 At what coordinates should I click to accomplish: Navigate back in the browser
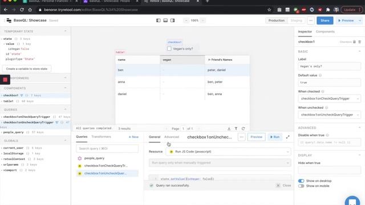tap(6, 10)
